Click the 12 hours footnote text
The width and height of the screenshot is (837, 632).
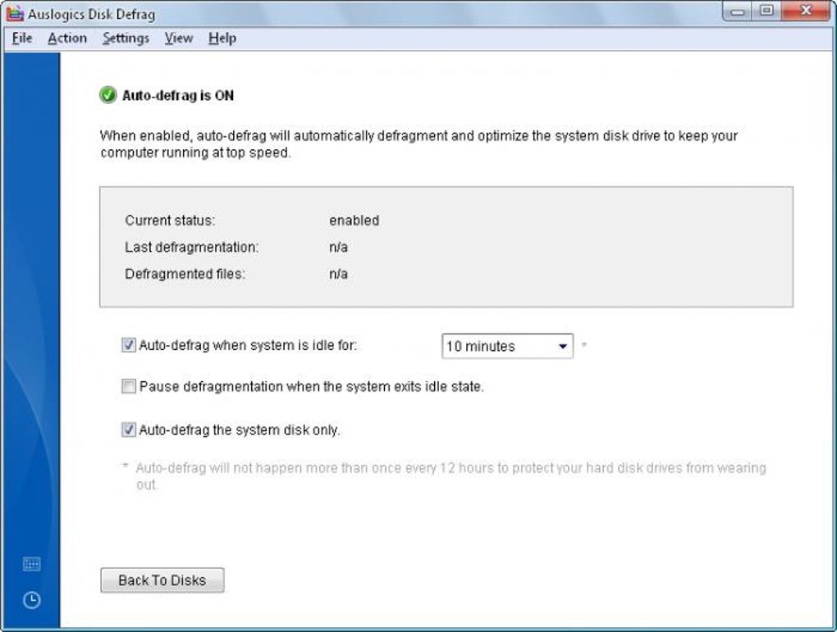(451, 476)
